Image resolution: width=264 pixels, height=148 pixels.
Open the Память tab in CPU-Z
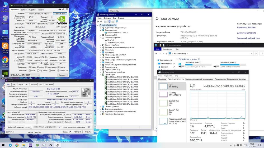click(x=21, y=84)
